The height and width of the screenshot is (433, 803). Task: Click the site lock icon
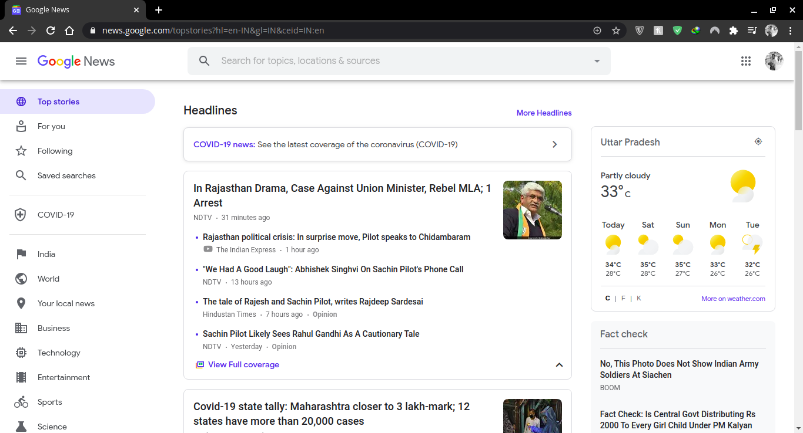click(x=93, y=31)
